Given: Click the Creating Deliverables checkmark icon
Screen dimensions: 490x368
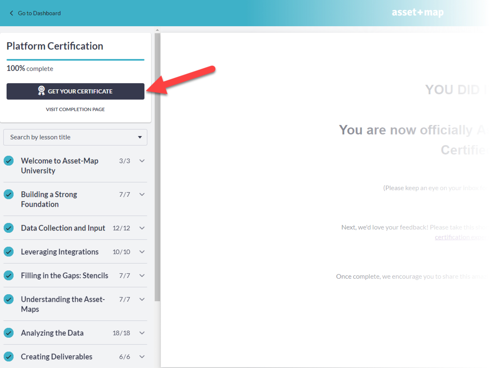Looking at the screenshot, I should pyautogui.click(x=9, y=357).
